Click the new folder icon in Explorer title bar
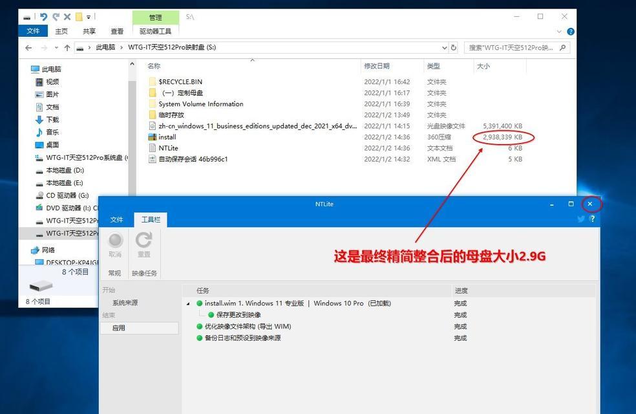The image size is (636, 414). coord(79,17)
